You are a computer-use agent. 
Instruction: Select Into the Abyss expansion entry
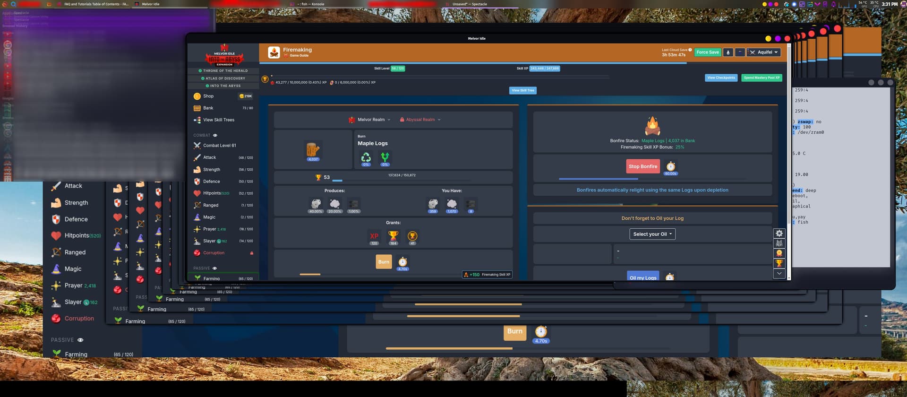coord(223,86)
